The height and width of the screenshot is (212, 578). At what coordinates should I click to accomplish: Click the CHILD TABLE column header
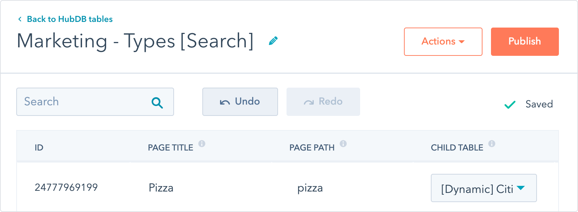coord(457,148)
